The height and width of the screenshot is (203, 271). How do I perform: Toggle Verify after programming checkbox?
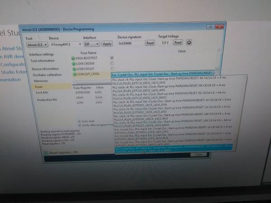pos(80,125)
